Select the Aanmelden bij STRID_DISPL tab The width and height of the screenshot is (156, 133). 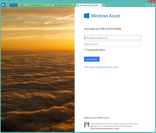[x=87, y=5]
